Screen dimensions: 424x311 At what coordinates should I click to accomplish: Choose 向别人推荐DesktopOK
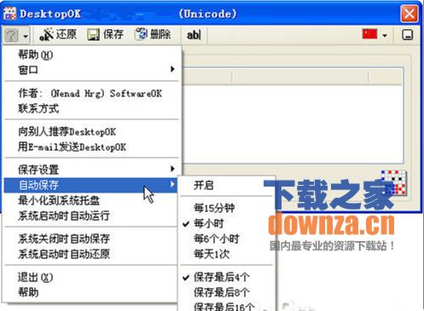91,131
